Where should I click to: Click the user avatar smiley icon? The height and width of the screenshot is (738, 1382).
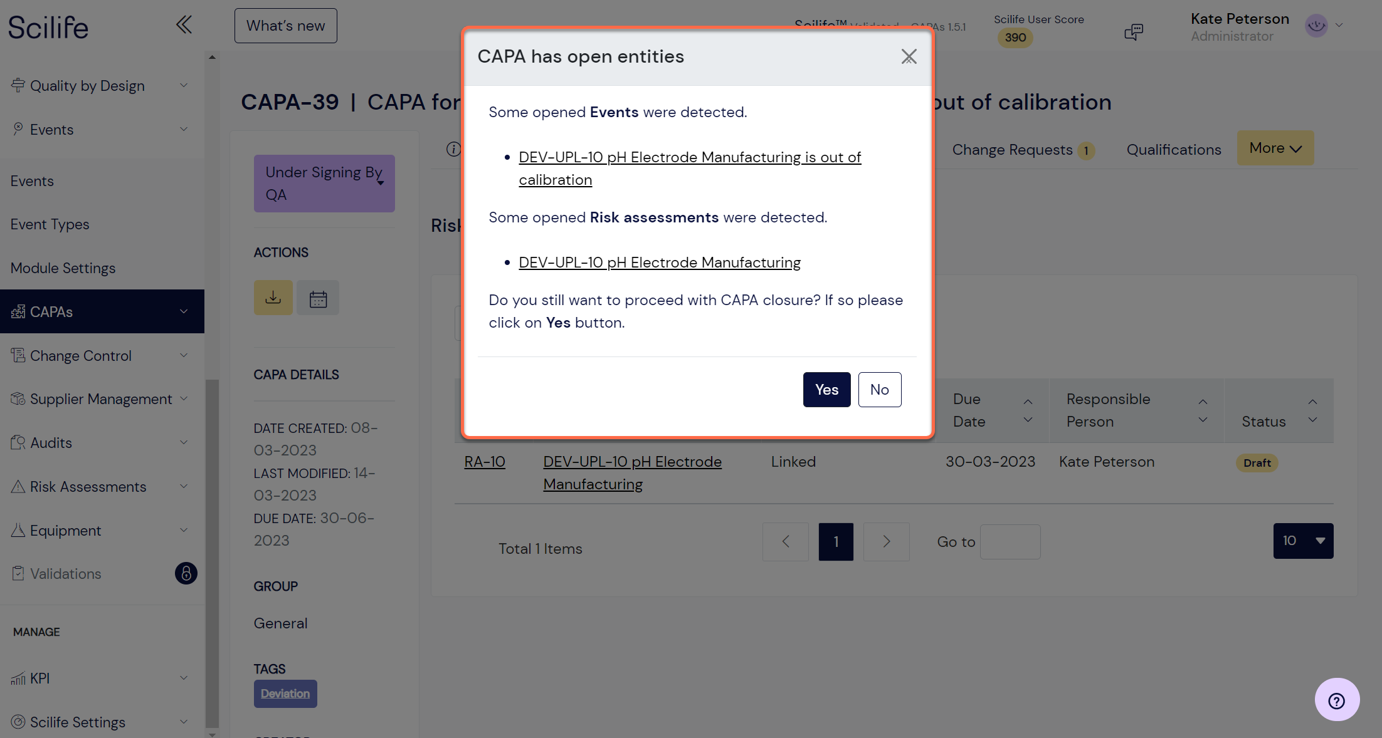[1316, 26]
